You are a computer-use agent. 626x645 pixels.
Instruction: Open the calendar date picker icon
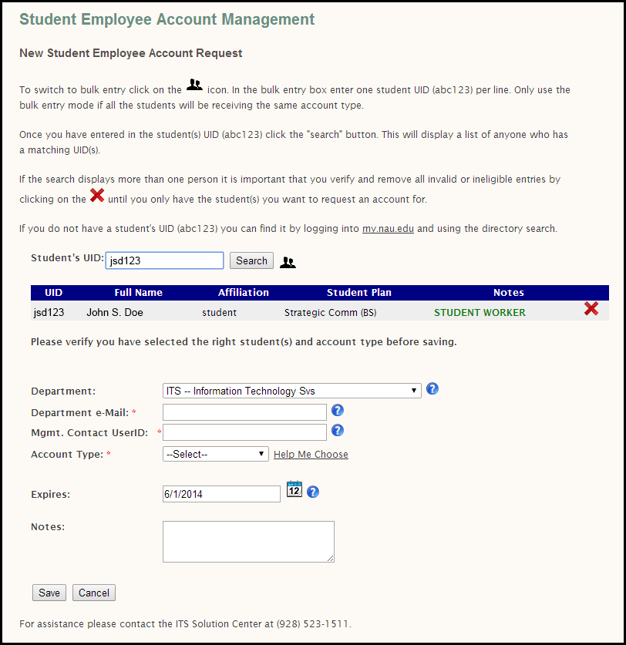click(294, 489)
